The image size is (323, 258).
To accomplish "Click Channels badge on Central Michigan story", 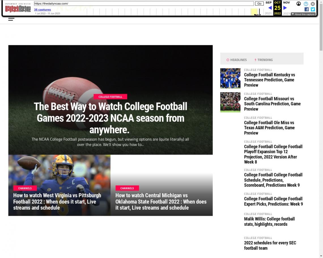I will (127, 188).
